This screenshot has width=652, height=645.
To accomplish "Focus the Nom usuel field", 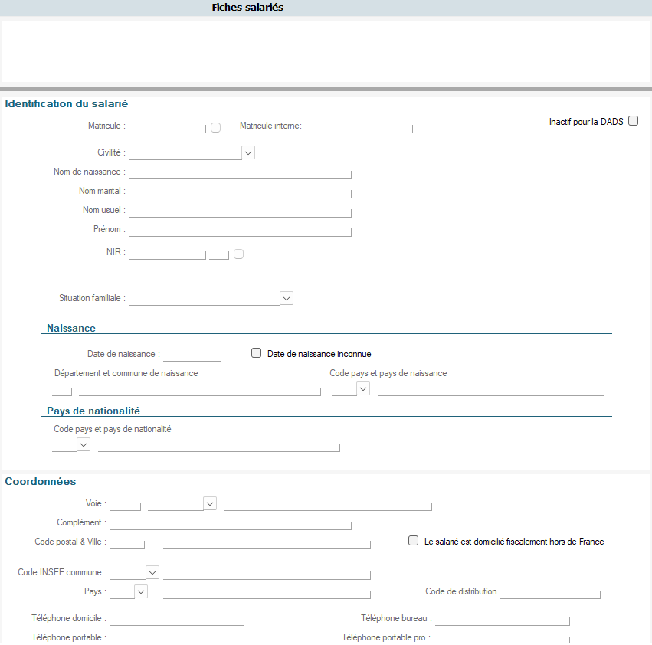I will coord(240,211).
